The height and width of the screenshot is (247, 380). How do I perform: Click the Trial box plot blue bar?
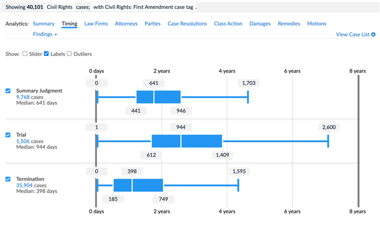(x=187, y=141)
